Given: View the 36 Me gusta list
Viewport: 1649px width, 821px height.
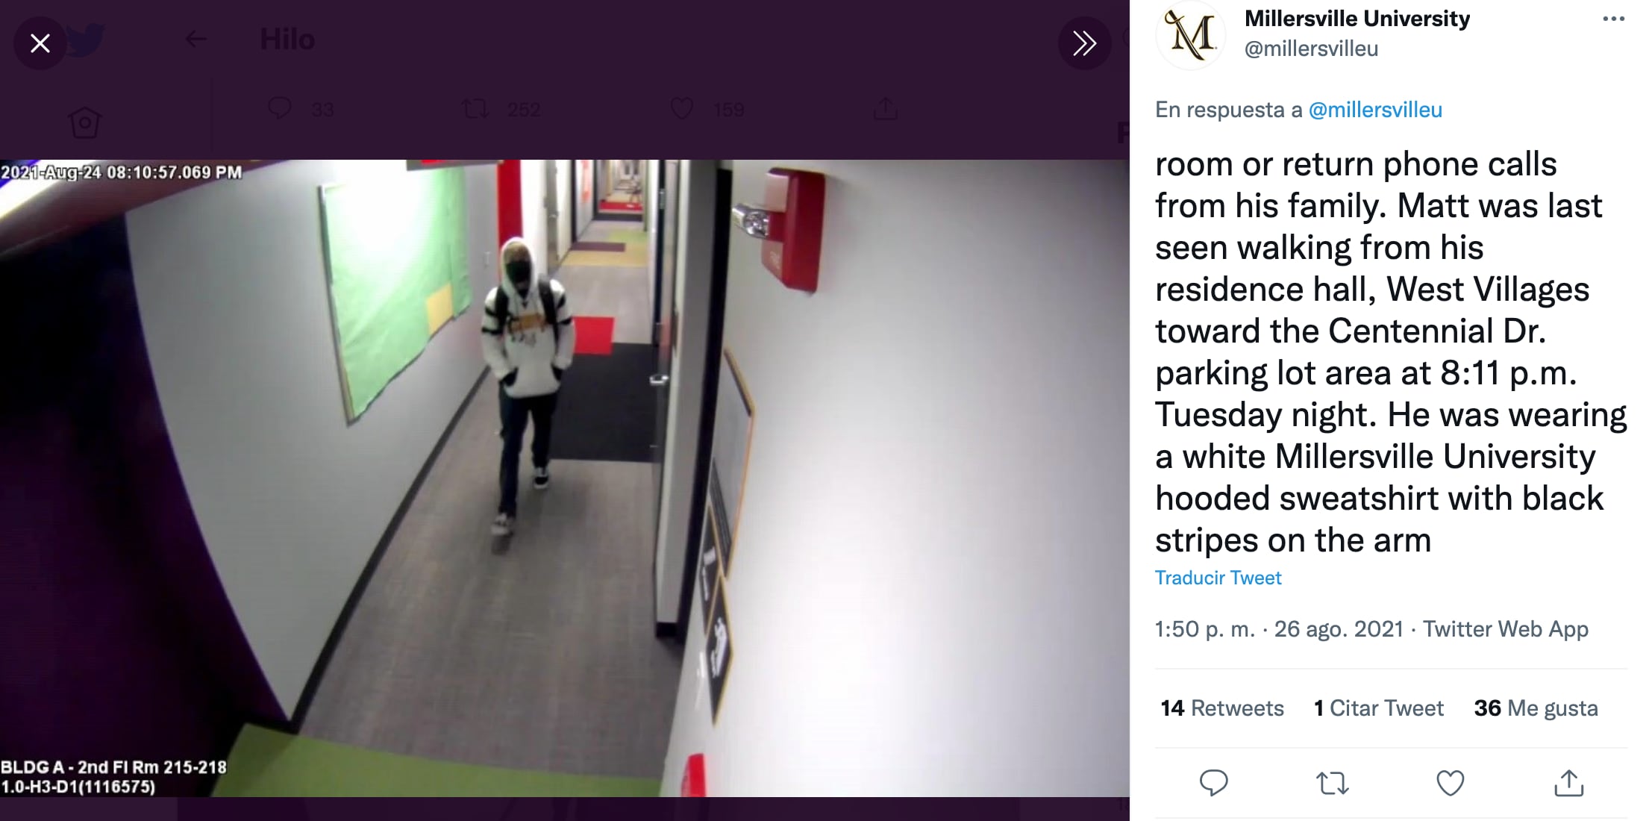Looking at the screenshot, I should coord(1536,708).
